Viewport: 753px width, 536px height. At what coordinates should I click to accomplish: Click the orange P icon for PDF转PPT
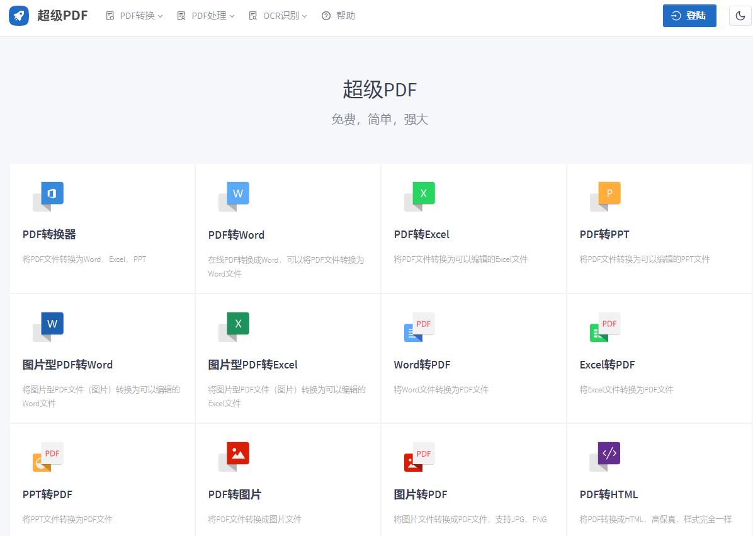point(606,197)
